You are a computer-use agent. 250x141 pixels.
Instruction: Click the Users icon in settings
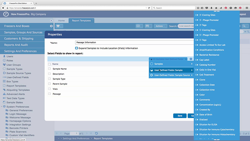(4, 56)
